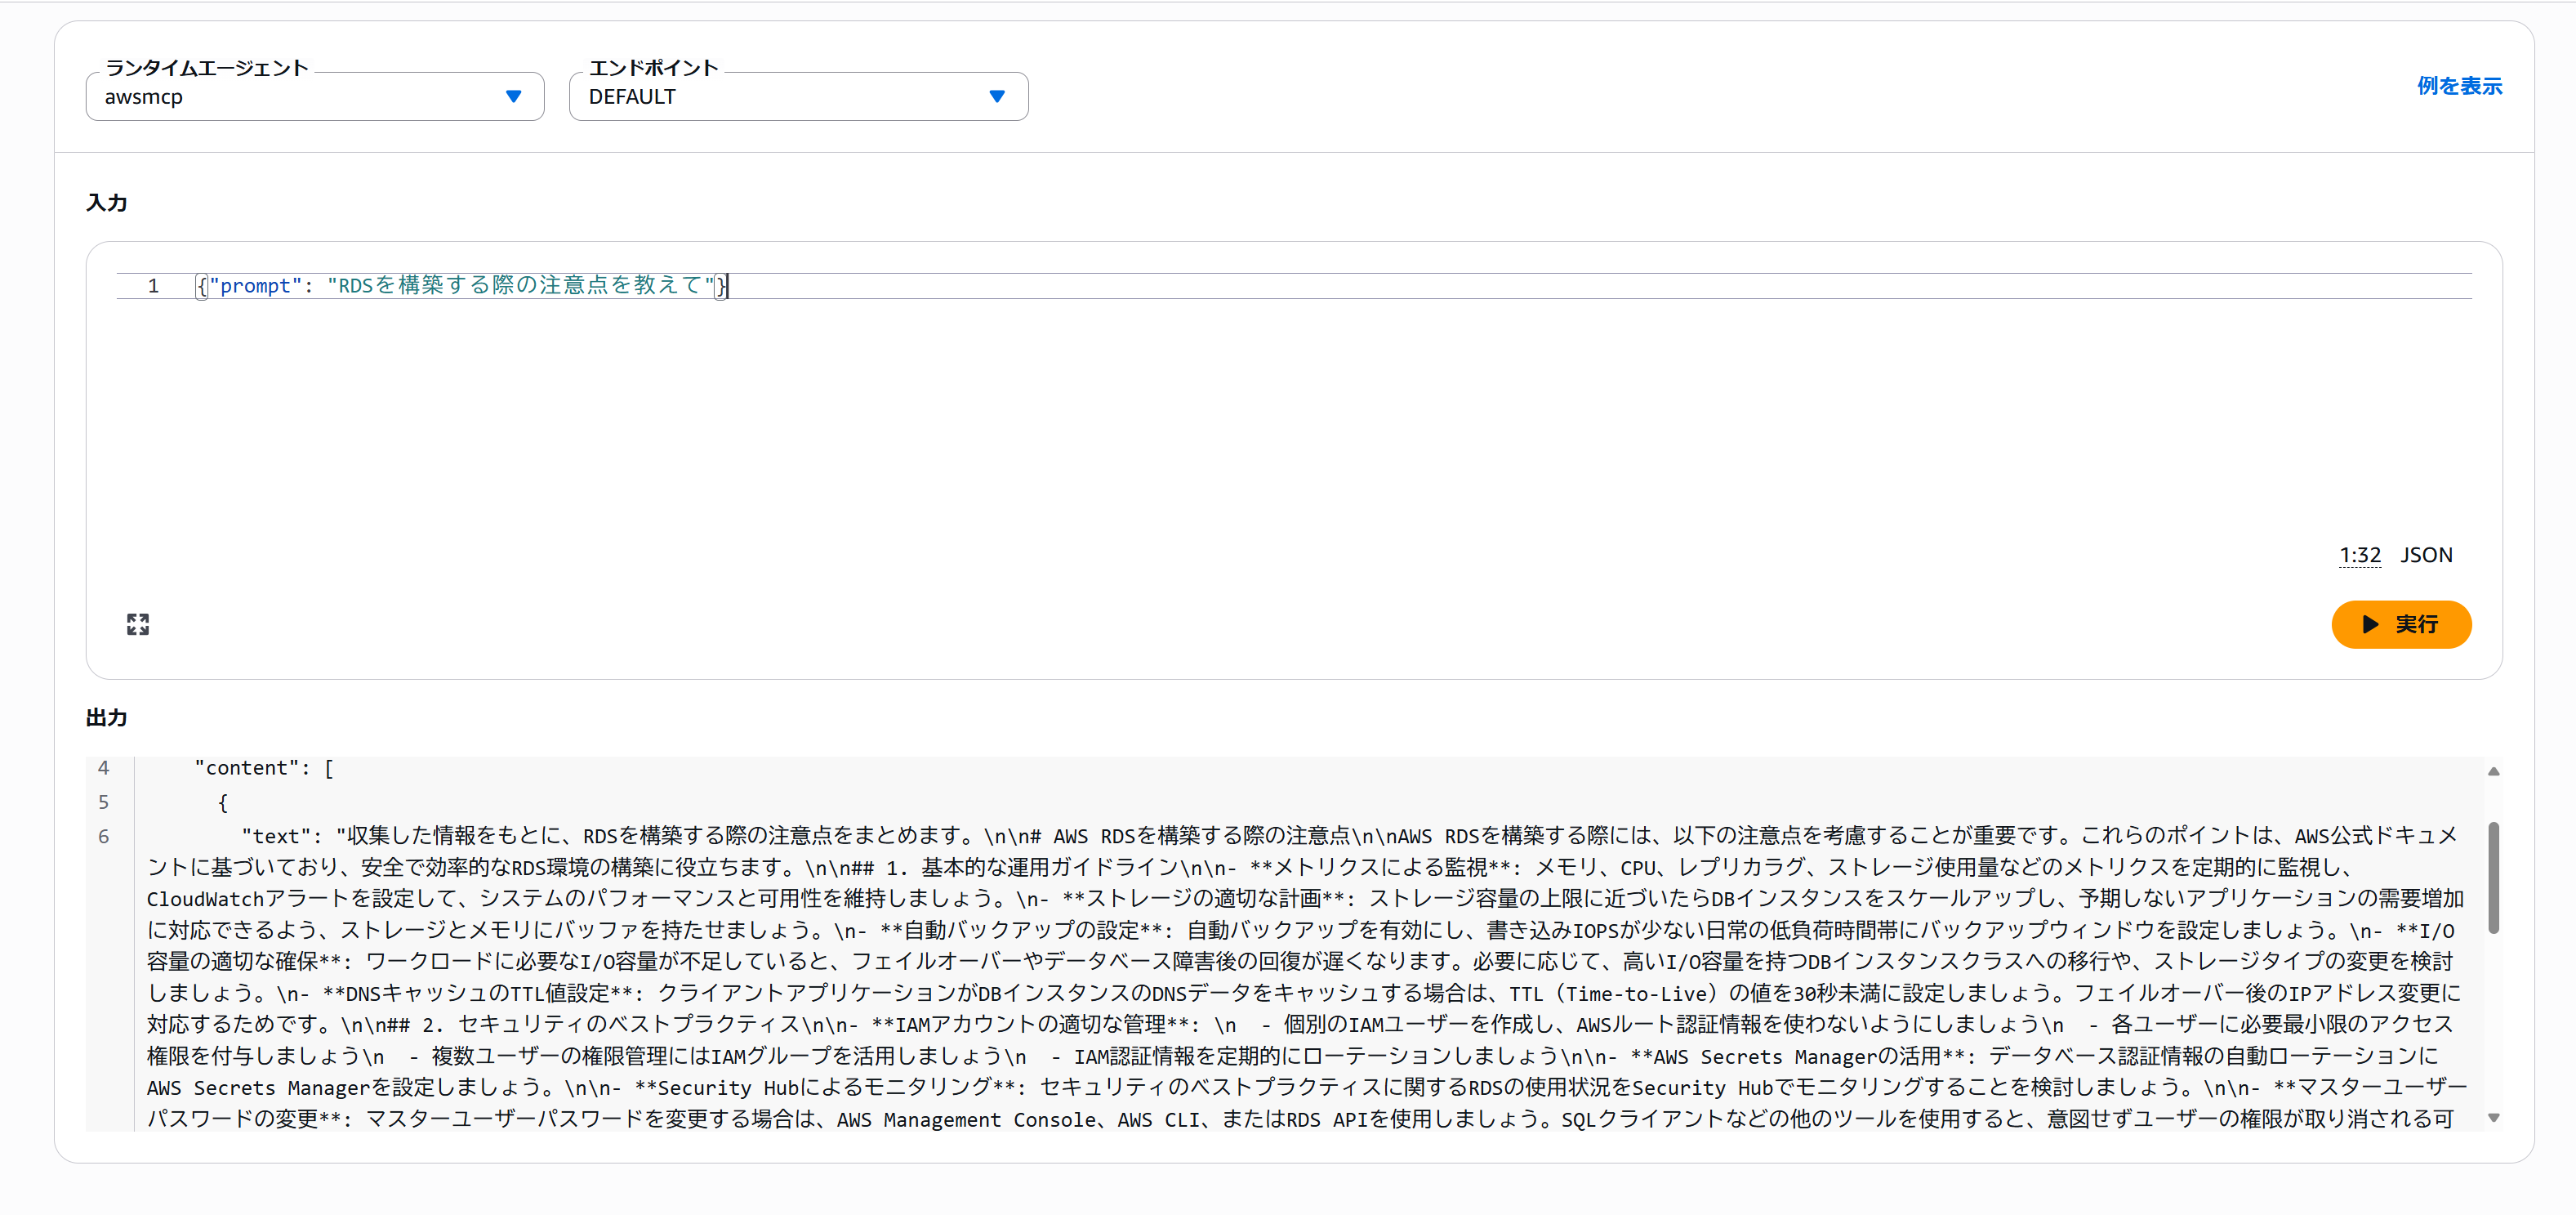Viewport: 2576px width, 1215px height.
Task: Click the "content" key in output
Action: point(245,767)
